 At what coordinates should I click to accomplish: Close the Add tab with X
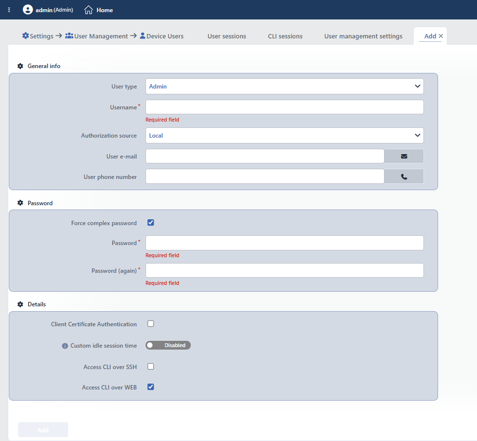pyautogui.click(x=441, y=36)
